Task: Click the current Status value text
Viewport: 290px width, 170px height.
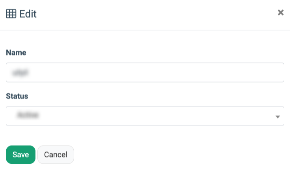Action: coord(29,116)
